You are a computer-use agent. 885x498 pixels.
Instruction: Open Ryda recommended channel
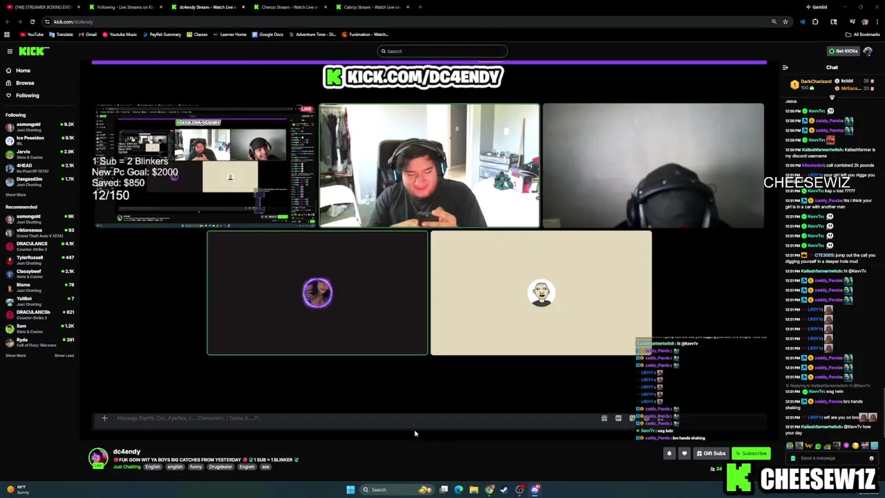tap(40, 342)
